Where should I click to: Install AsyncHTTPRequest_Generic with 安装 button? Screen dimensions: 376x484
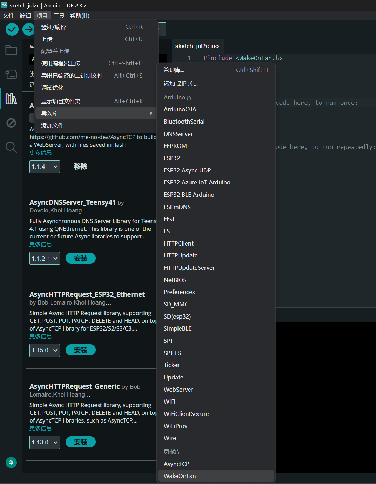81,442
